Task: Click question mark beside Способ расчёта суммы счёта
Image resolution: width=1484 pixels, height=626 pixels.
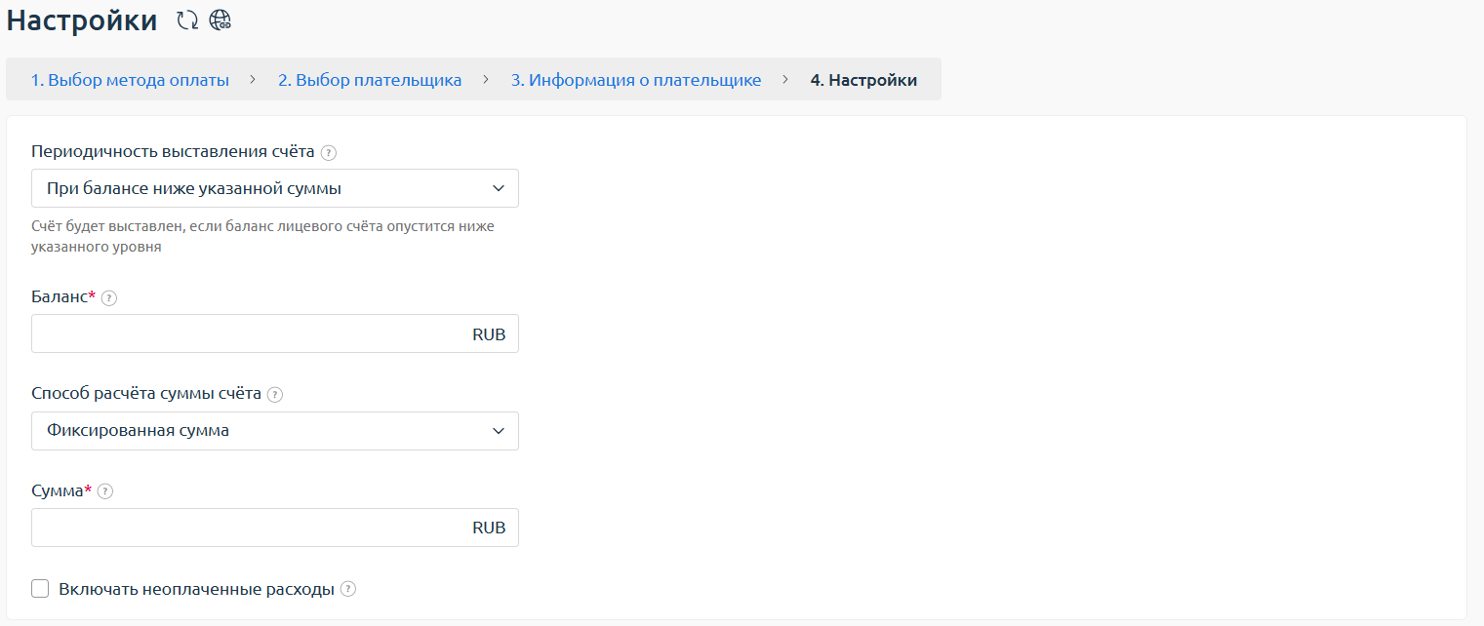Action: [x=275, y=395]
